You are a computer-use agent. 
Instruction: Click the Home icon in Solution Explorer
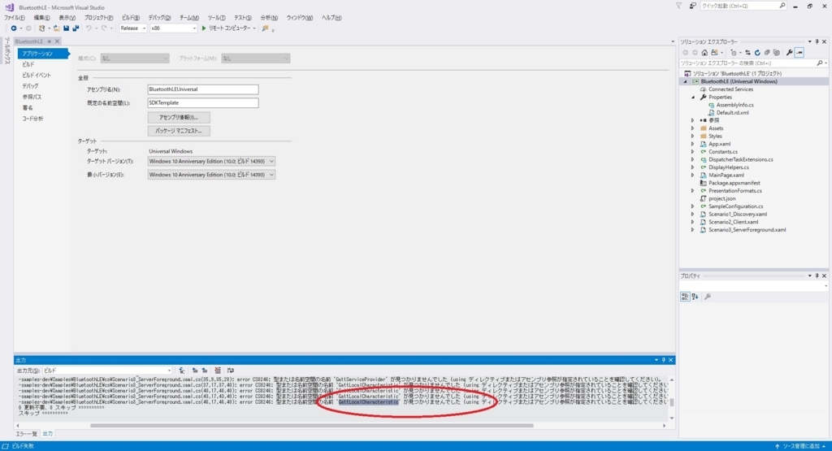tap(704, 53)
